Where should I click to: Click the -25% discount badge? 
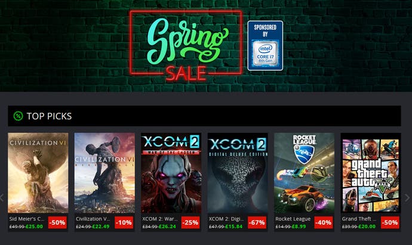pyautogui.click(x=190, y=222)
